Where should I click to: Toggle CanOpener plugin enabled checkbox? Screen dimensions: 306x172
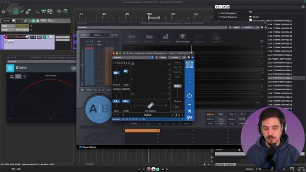coord(192,57)
